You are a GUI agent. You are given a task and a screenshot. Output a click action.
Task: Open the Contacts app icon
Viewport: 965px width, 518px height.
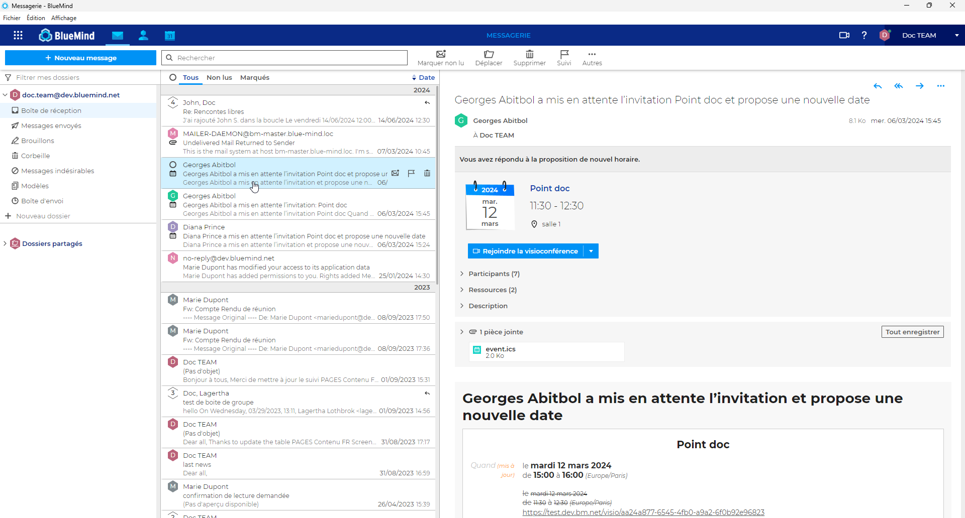pyautogui.click(x=143, y=35)
